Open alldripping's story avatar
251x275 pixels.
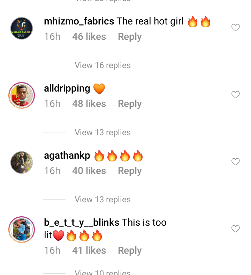pyautogui.click(x=22, y=95)
